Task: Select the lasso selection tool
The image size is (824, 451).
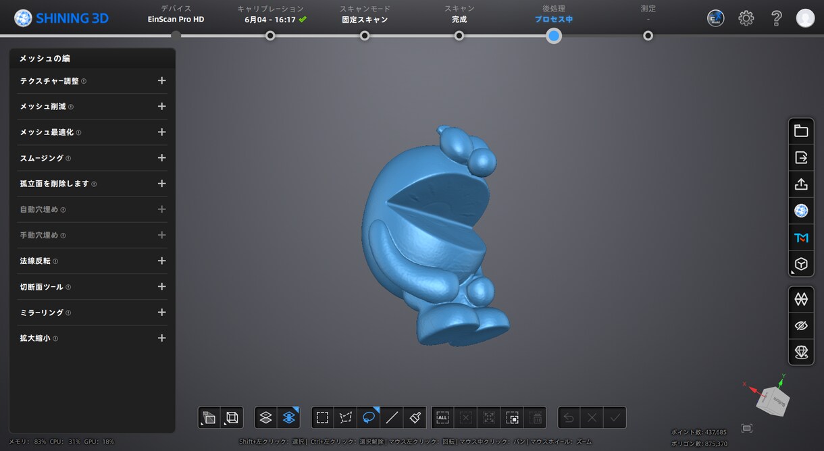Action: (x=369, y=417)
